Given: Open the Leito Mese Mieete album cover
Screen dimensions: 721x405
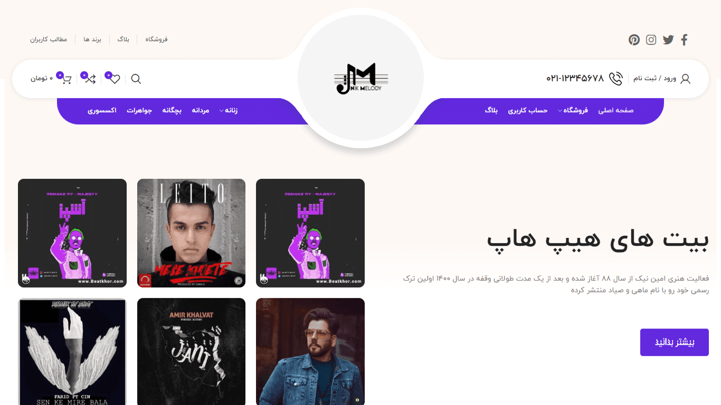Looking at the screenshot, I should coord(191,233).
